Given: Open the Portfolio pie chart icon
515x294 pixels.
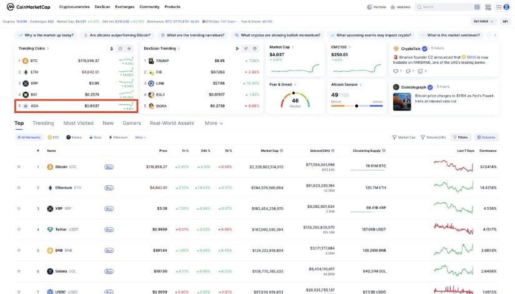Looking at the screenshot, I should 370,7.
